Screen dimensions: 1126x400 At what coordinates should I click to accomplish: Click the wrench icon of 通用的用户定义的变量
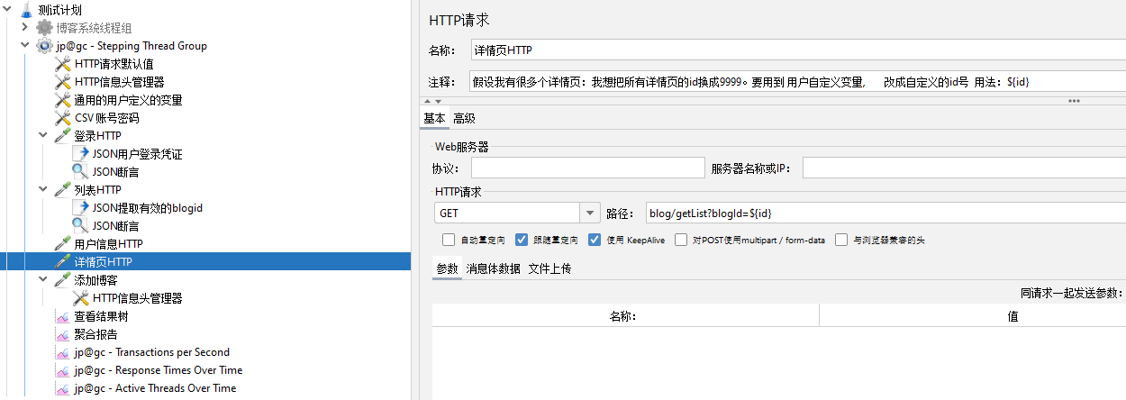tap(62, 100)
